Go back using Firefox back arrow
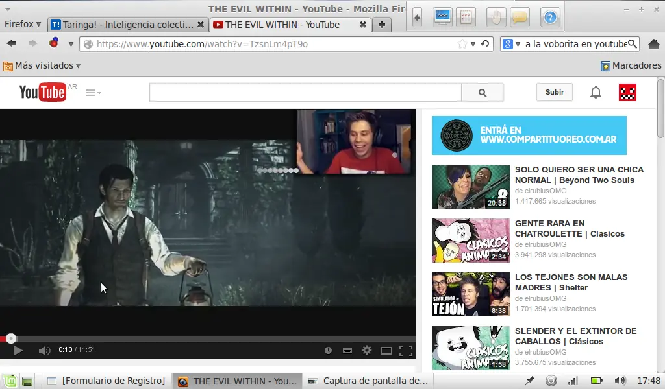The image size is (665, 389). (x=12, y=43)
